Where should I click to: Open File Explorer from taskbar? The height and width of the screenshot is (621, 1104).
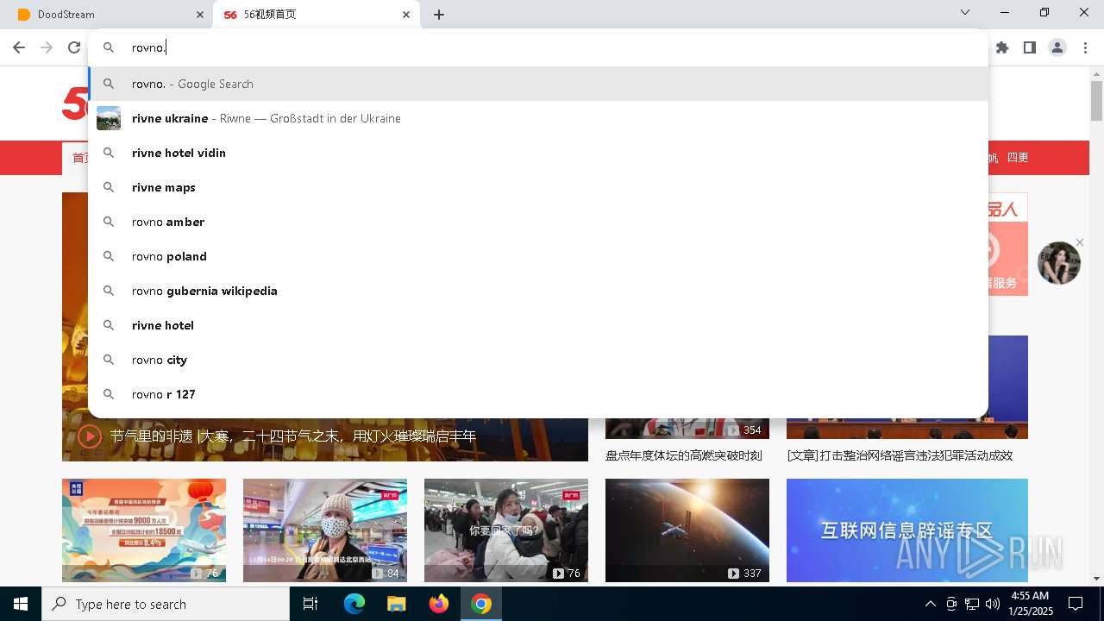(x=396, y=604)
